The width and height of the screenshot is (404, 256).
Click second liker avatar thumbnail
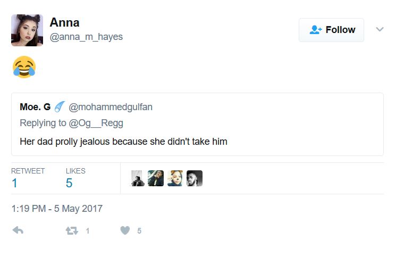click(156, 178)
